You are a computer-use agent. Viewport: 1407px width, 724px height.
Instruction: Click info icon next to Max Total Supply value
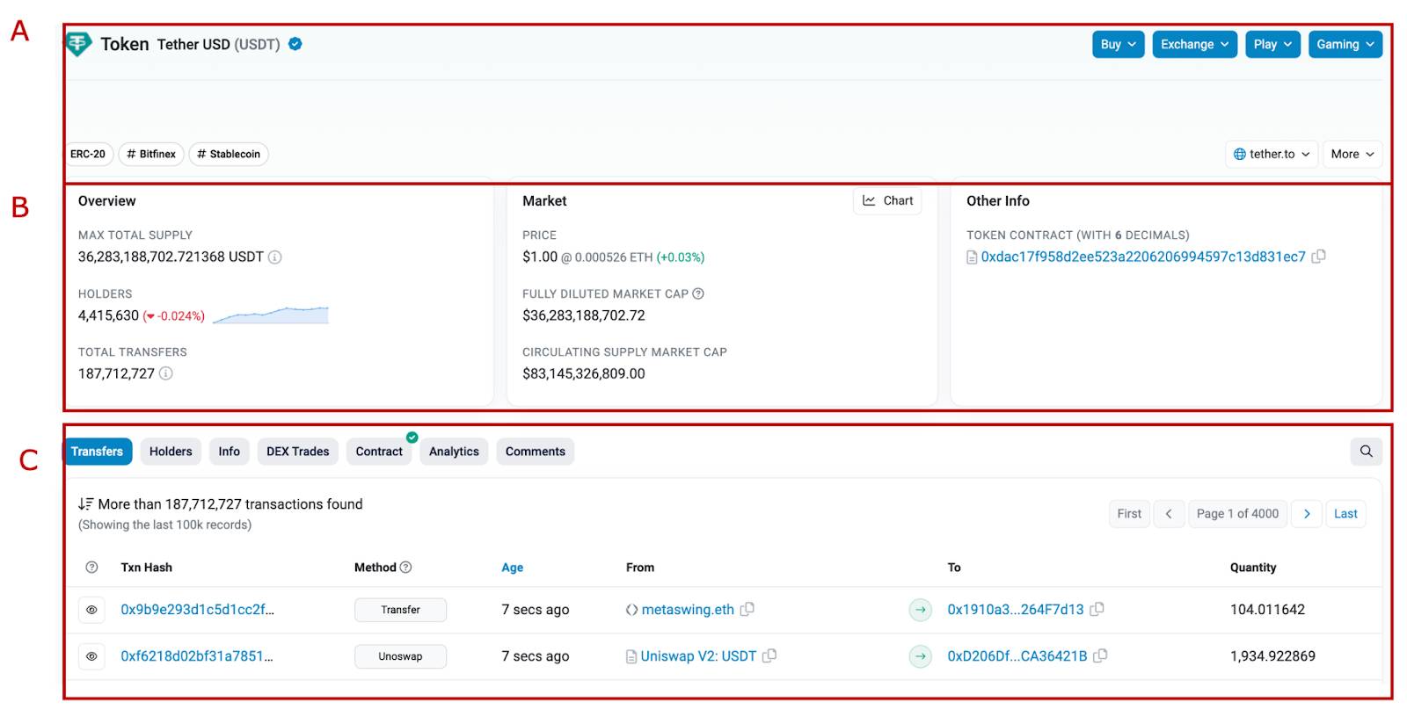coord(274,257)
